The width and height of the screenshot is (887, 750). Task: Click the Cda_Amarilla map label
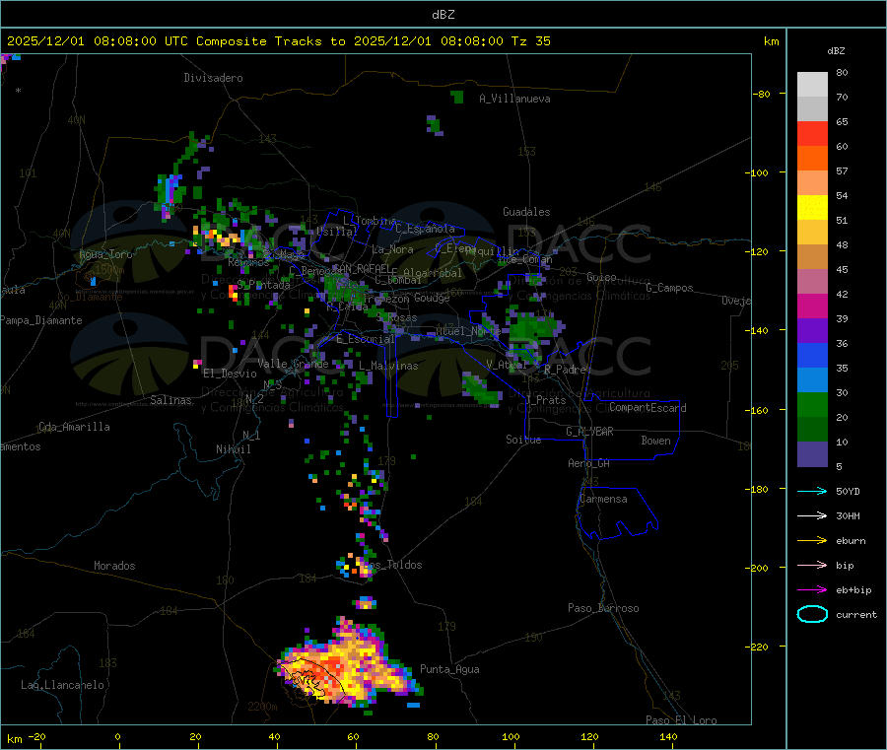74,427
